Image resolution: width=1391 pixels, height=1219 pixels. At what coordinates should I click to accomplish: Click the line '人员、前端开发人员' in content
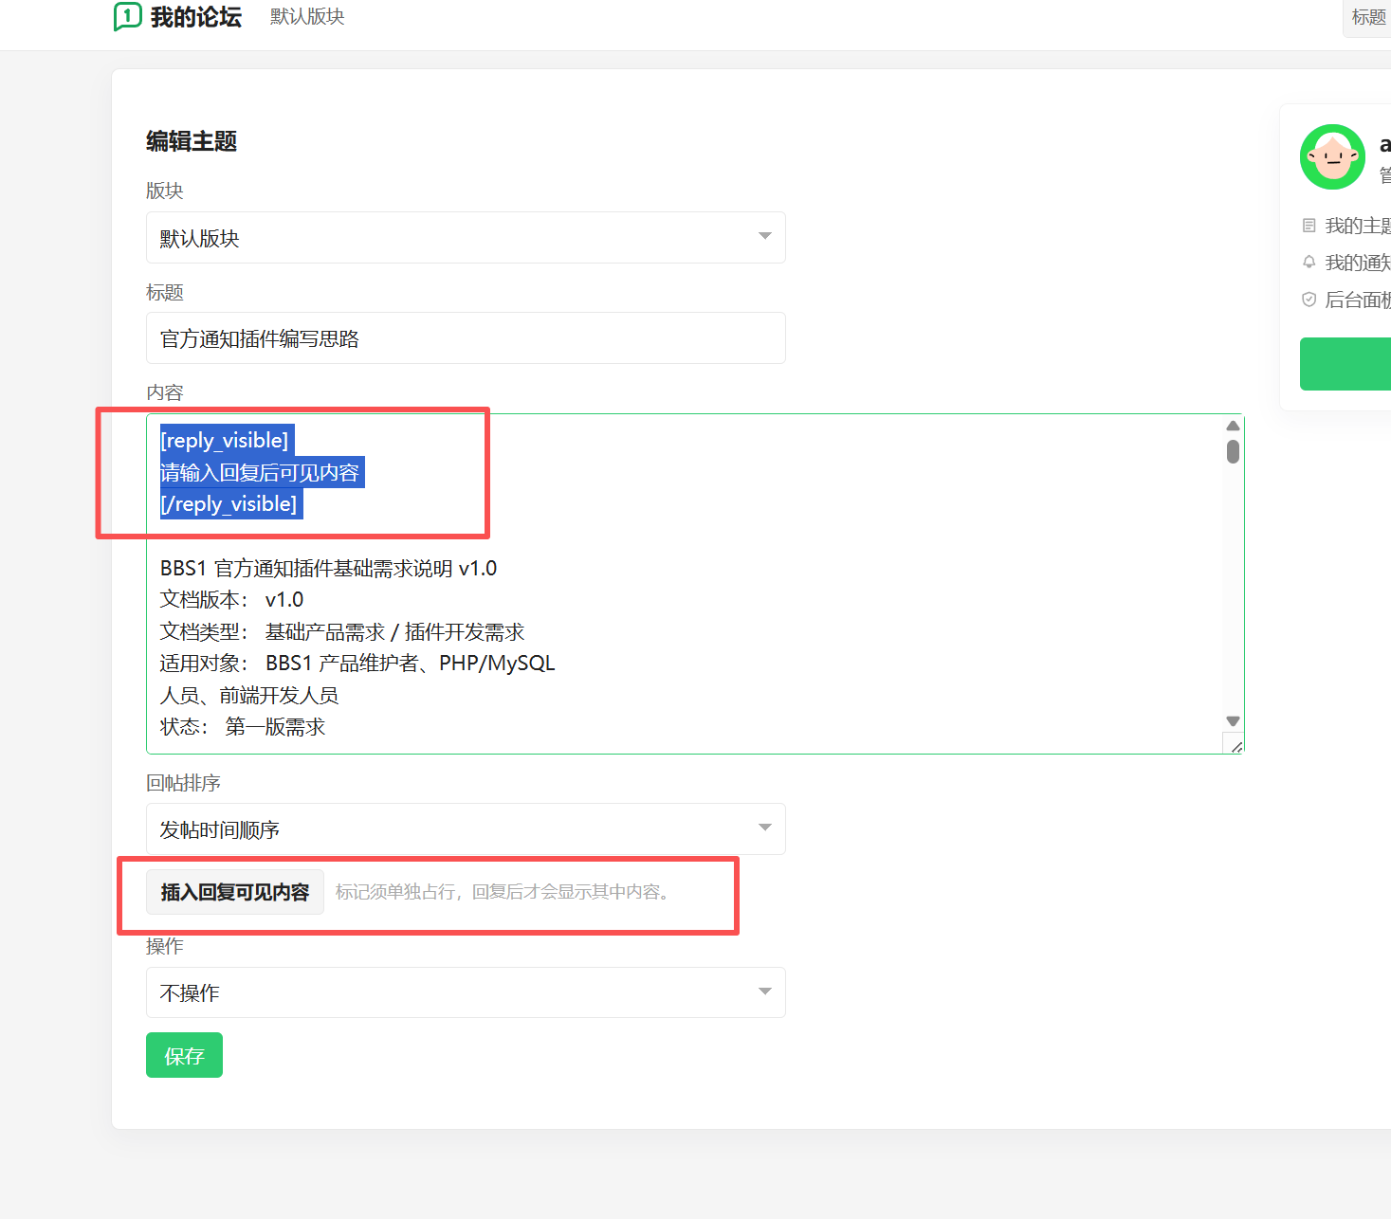coord(249,696)
